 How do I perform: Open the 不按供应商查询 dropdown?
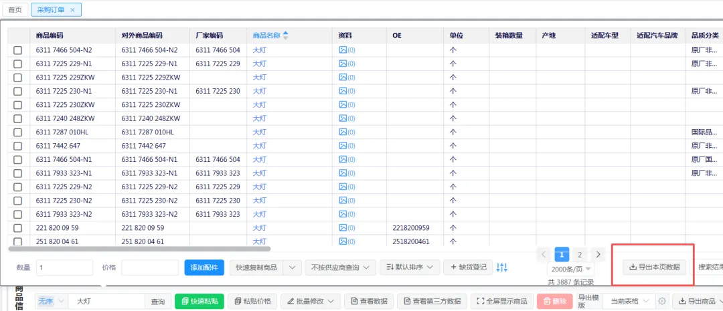340,268
